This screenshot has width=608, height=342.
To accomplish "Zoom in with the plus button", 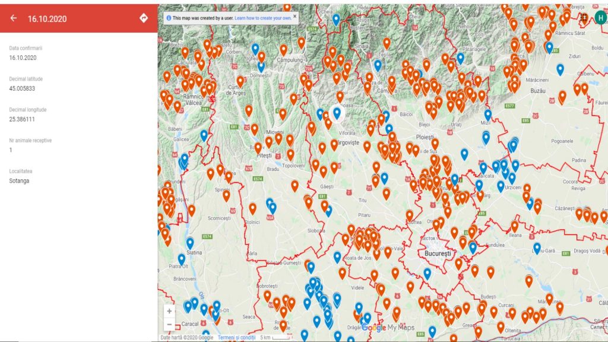I will pos(169,311).
